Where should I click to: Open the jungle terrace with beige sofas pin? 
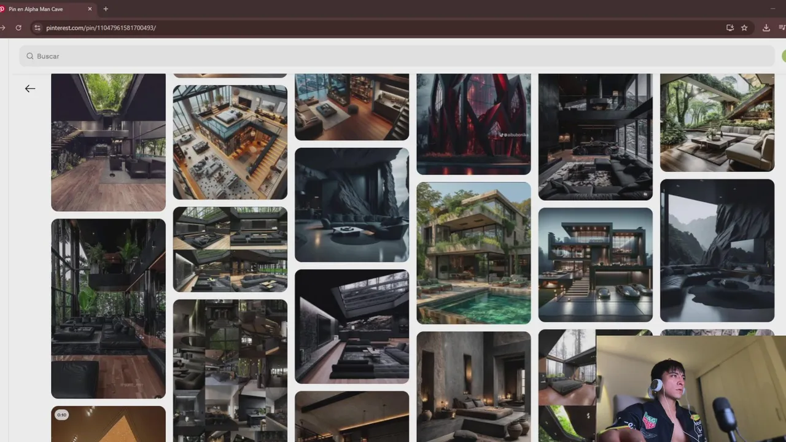click(717, 123)
